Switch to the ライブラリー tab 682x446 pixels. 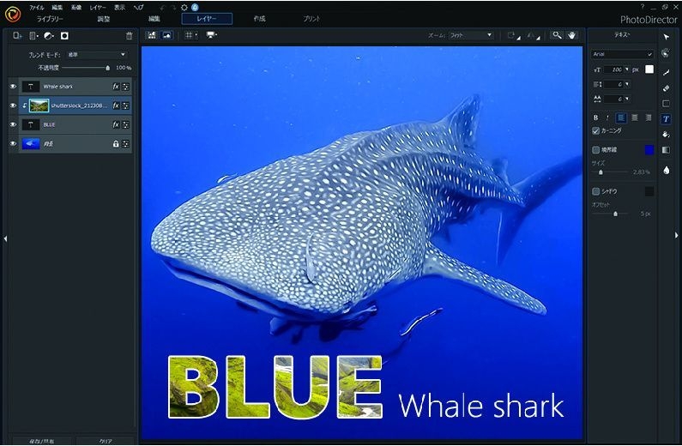coord(50,18)
